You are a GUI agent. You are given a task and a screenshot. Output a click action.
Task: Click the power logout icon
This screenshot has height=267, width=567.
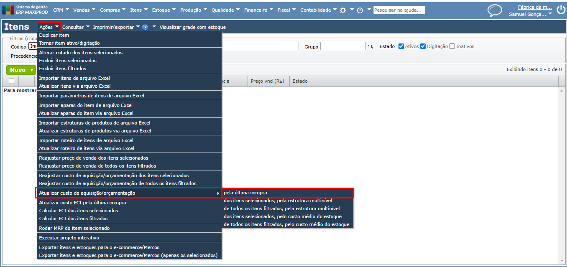coord(561,10)
